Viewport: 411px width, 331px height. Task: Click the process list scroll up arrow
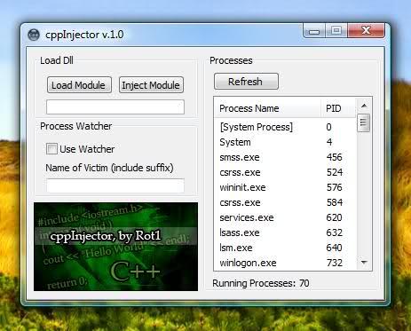(x=364, y=106)
